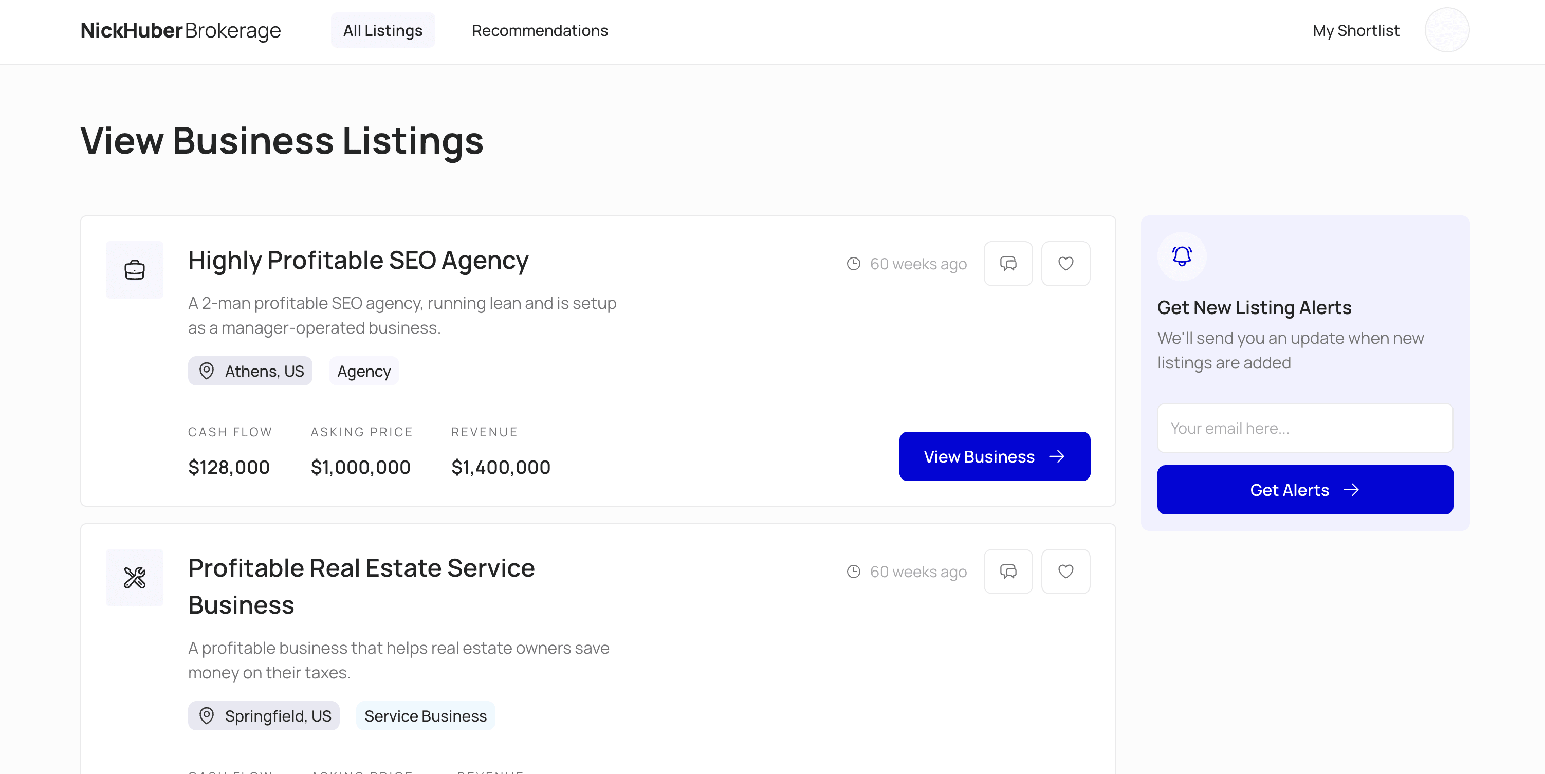The height and width of the screenshot is (774, 1545).
Task: Click the Get Alerts button
Action: (x=1305, y=490)
